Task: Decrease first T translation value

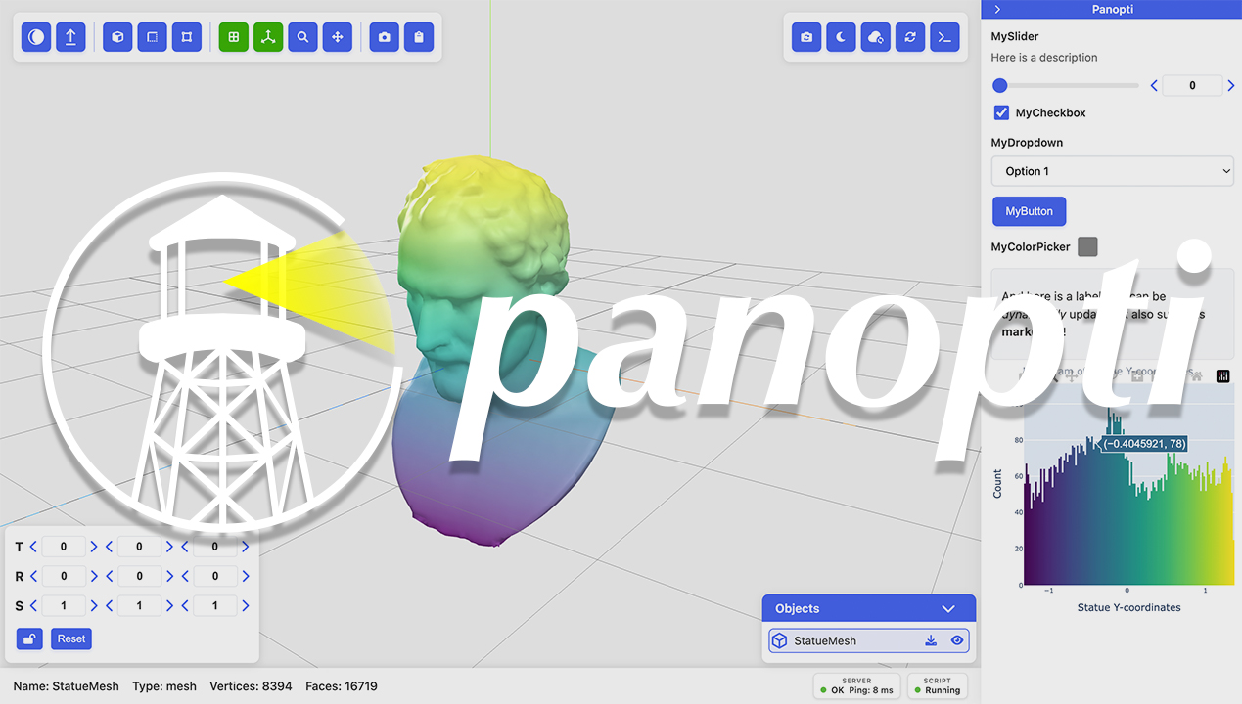Action: click(x=33, y=547)
